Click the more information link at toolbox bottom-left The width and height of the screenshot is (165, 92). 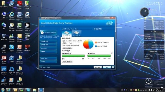47,67
